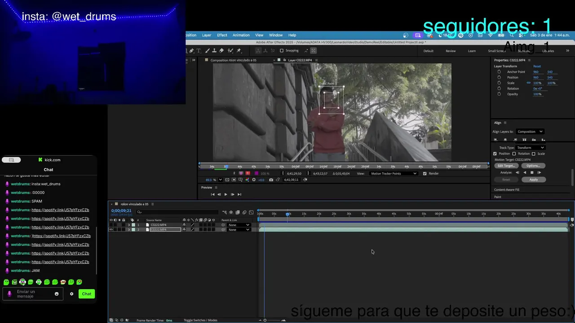The height and width of the screenshot is (323, 575).
Task: Open magnification ratio dropdown in viewer
Action: pyautogui.click(x=220, y=180)
